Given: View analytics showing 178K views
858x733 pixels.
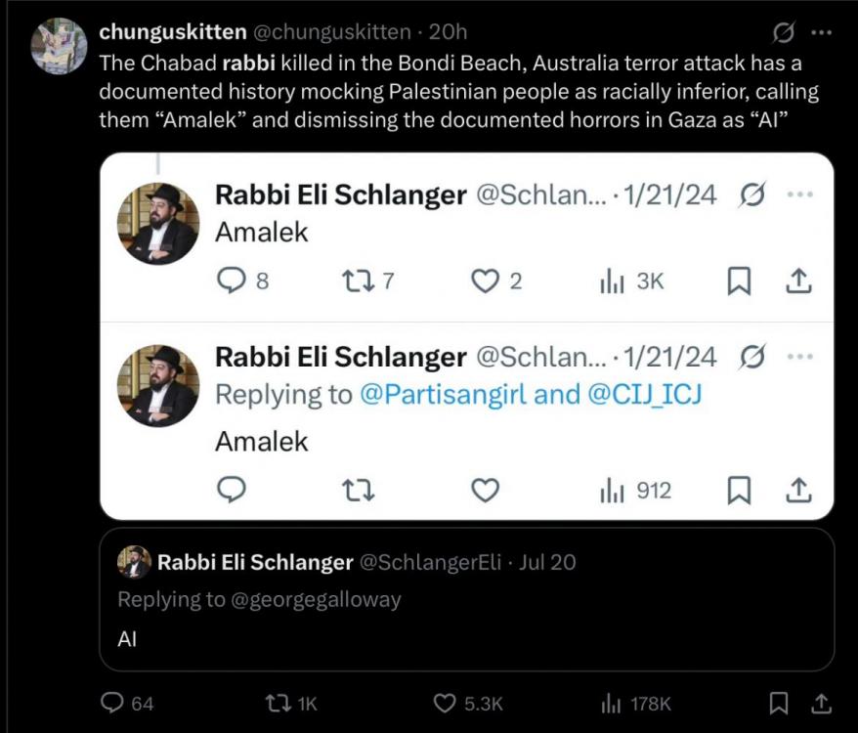Looking at the screenshot, I should [612, 703].
